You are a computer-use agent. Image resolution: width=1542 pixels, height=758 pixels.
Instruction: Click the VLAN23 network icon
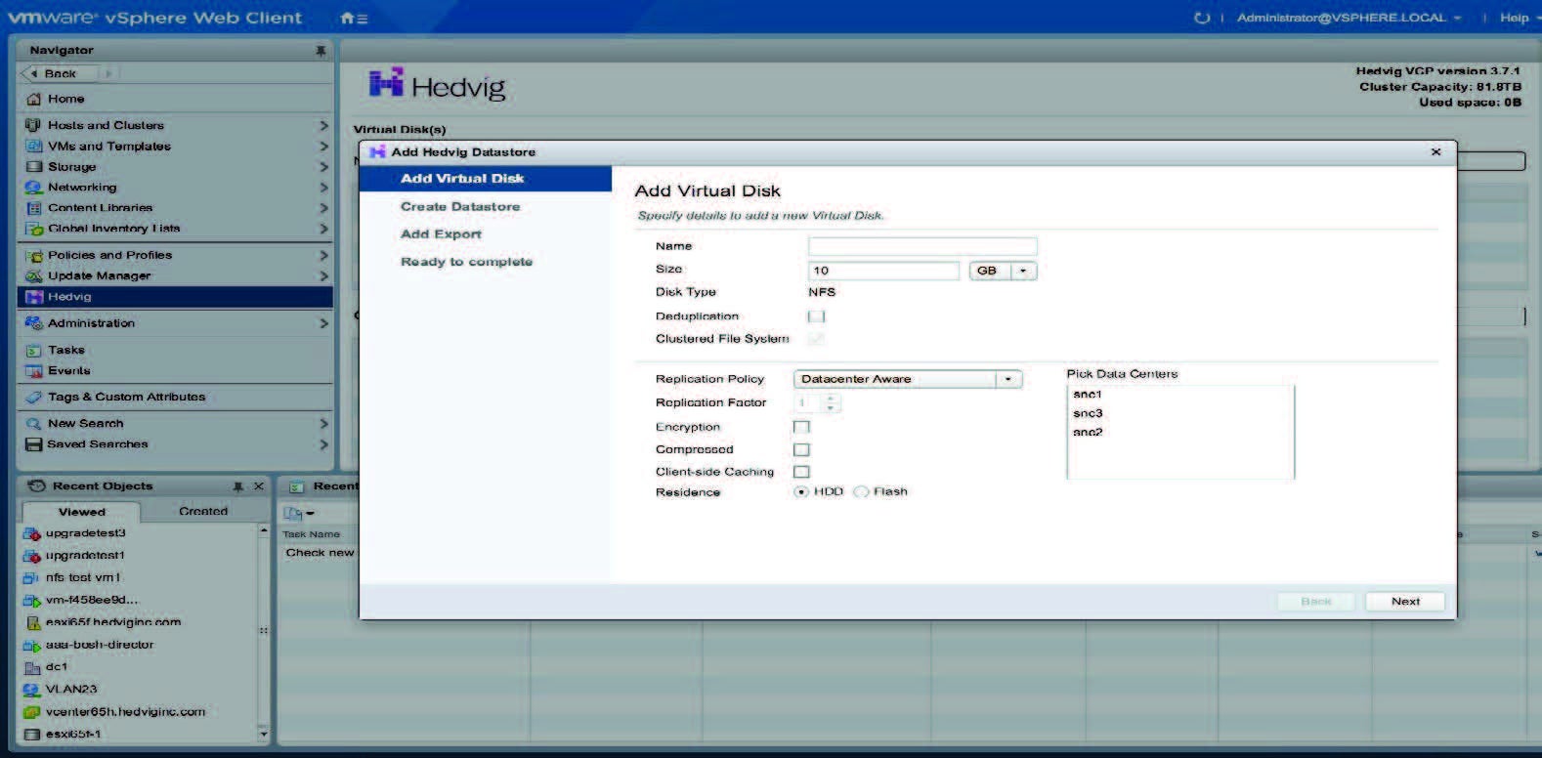[31, 690]
